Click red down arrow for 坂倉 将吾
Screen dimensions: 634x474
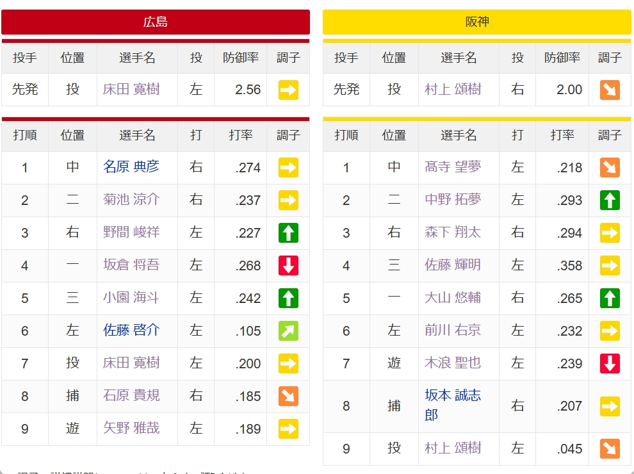tap(288, 266)
